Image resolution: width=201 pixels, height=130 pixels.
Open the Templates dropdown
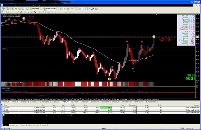(x=97, y=9)
